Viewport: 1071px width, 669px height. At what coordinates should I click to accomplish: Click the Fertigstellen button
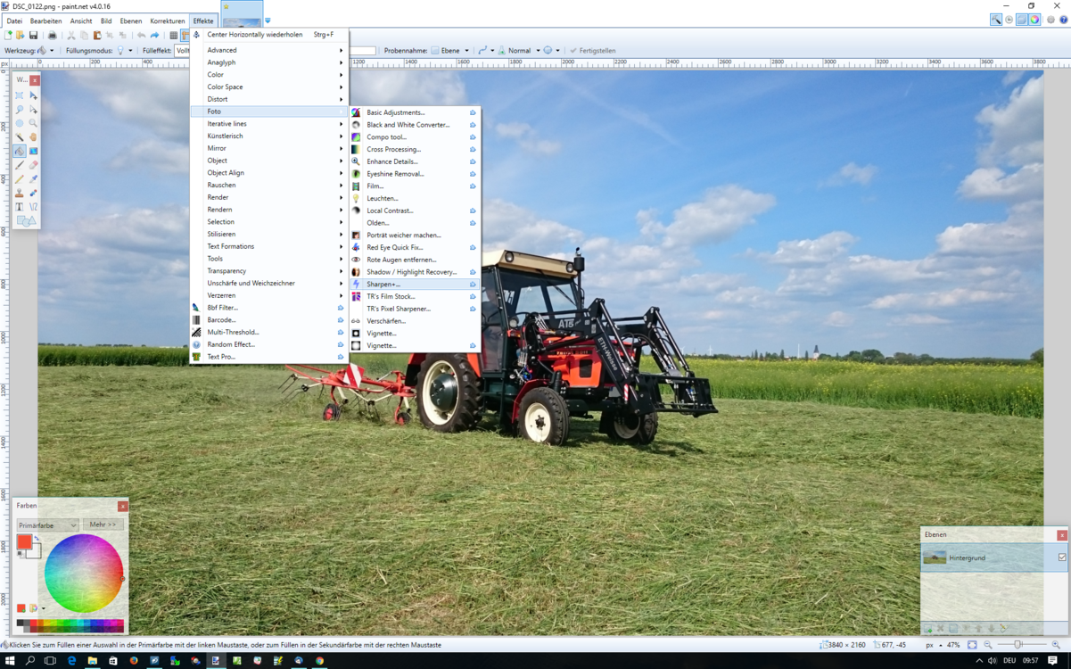[592, 51]
